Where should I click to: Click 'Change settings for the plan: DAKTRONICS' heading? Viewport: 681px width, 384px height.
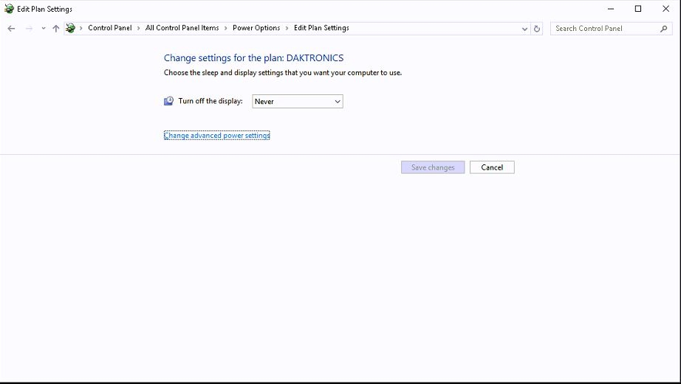click(x=253, y=57)
